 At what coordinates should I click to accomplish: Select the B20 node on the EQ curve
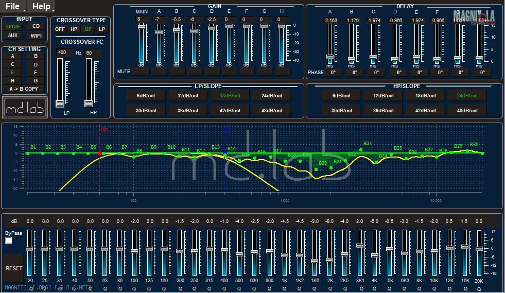click(x=316, y=169)
